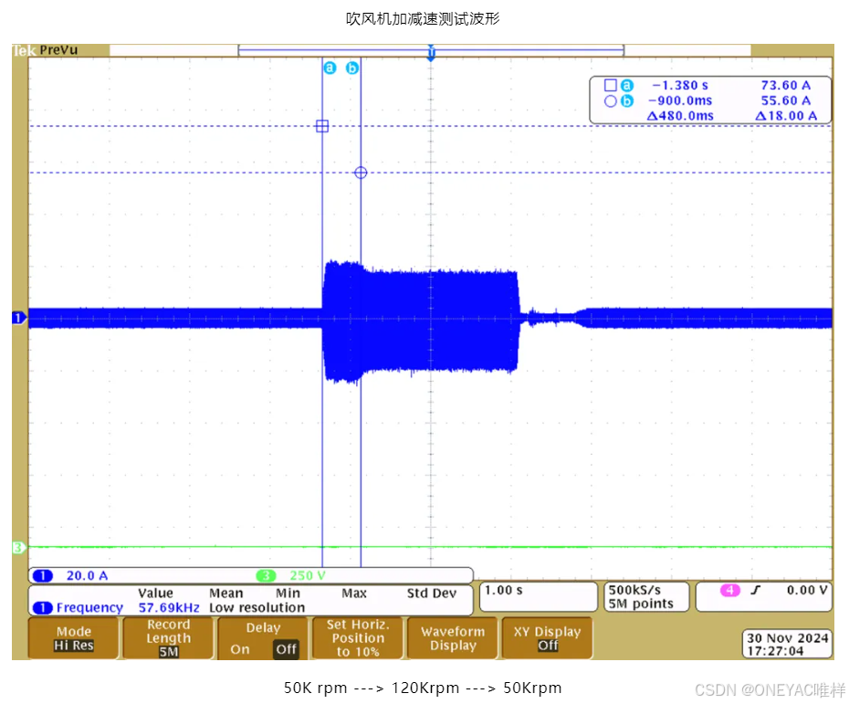Viewport: 849px width, 704px height.
Task: Click the rising edge trigger slope icon
Action: [x=755, y=590]
